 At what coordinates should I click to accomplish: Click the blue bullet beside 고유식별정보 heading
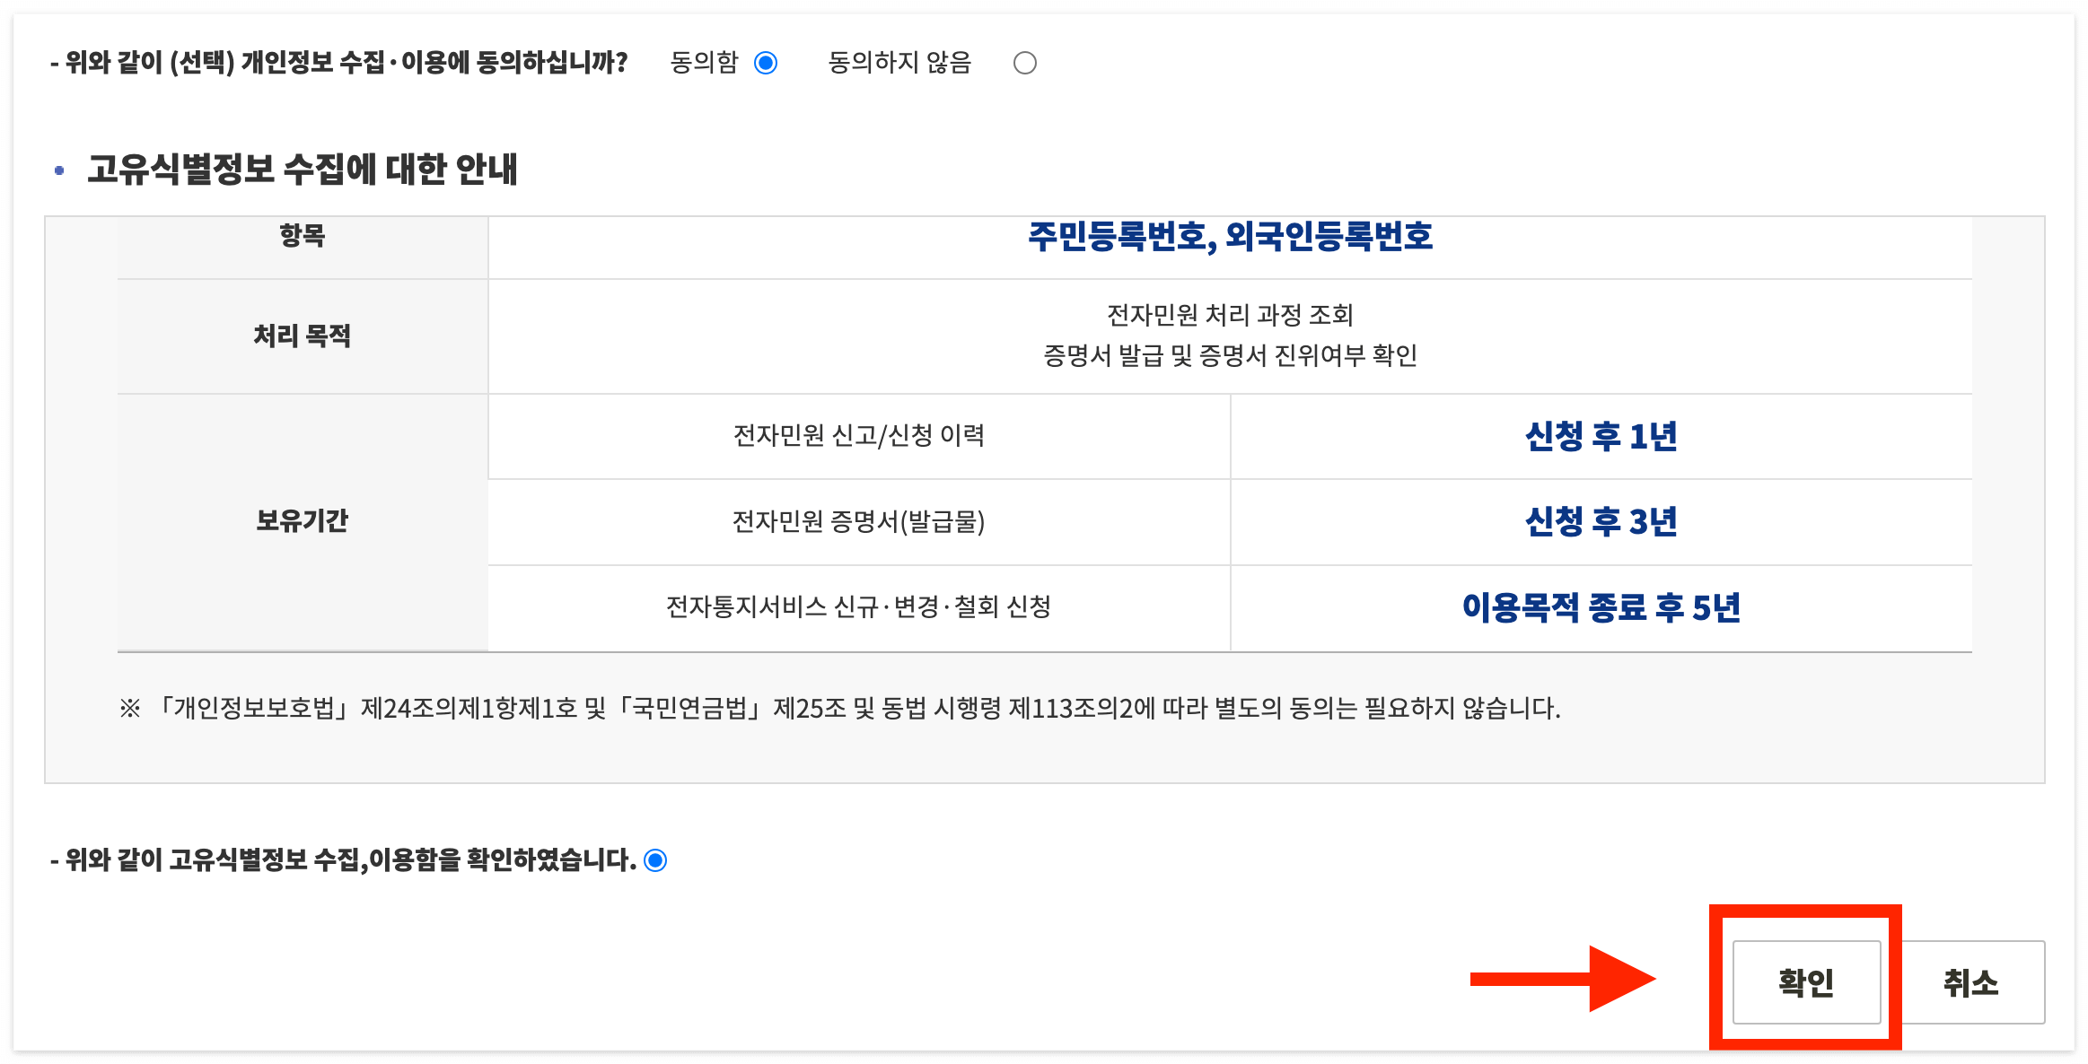point(59,170)
